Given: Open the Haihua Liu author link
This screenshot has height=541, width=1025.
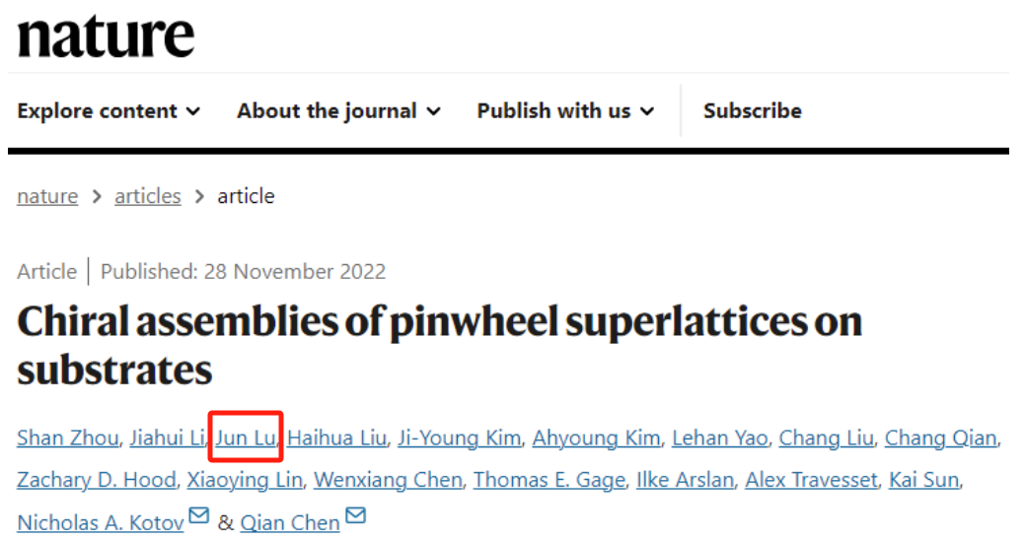Looking at the screenshot, I should [x=336, y=438].
